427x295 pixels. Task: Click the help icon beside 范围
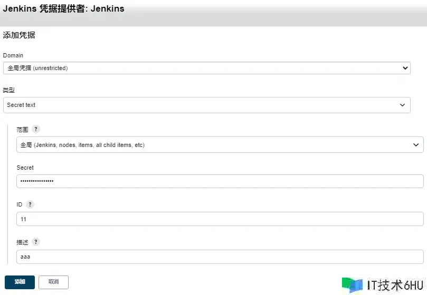(36, 129)
